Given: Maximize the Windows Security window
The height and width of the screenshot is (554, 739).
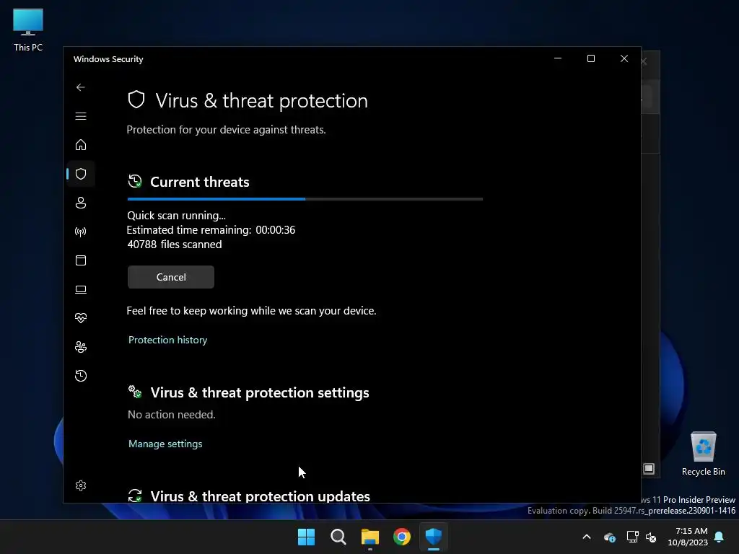Looking at the screenshot, I should (x=591, y=58).
